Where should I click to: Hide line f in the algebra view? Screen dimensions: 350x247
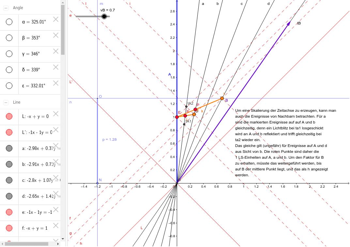tap(9, 228)
